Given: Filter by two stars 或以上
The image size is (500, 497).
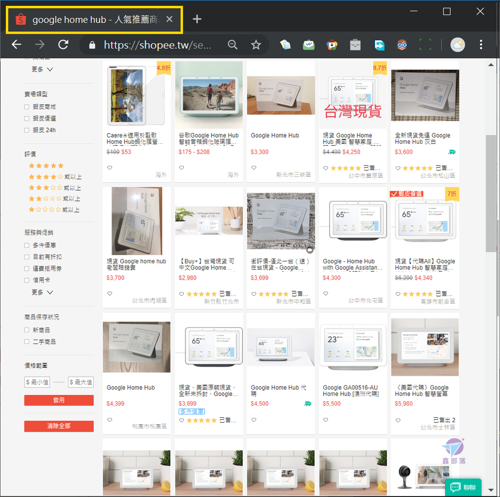Looking at the screenshot, I should (x=55, y=198).
